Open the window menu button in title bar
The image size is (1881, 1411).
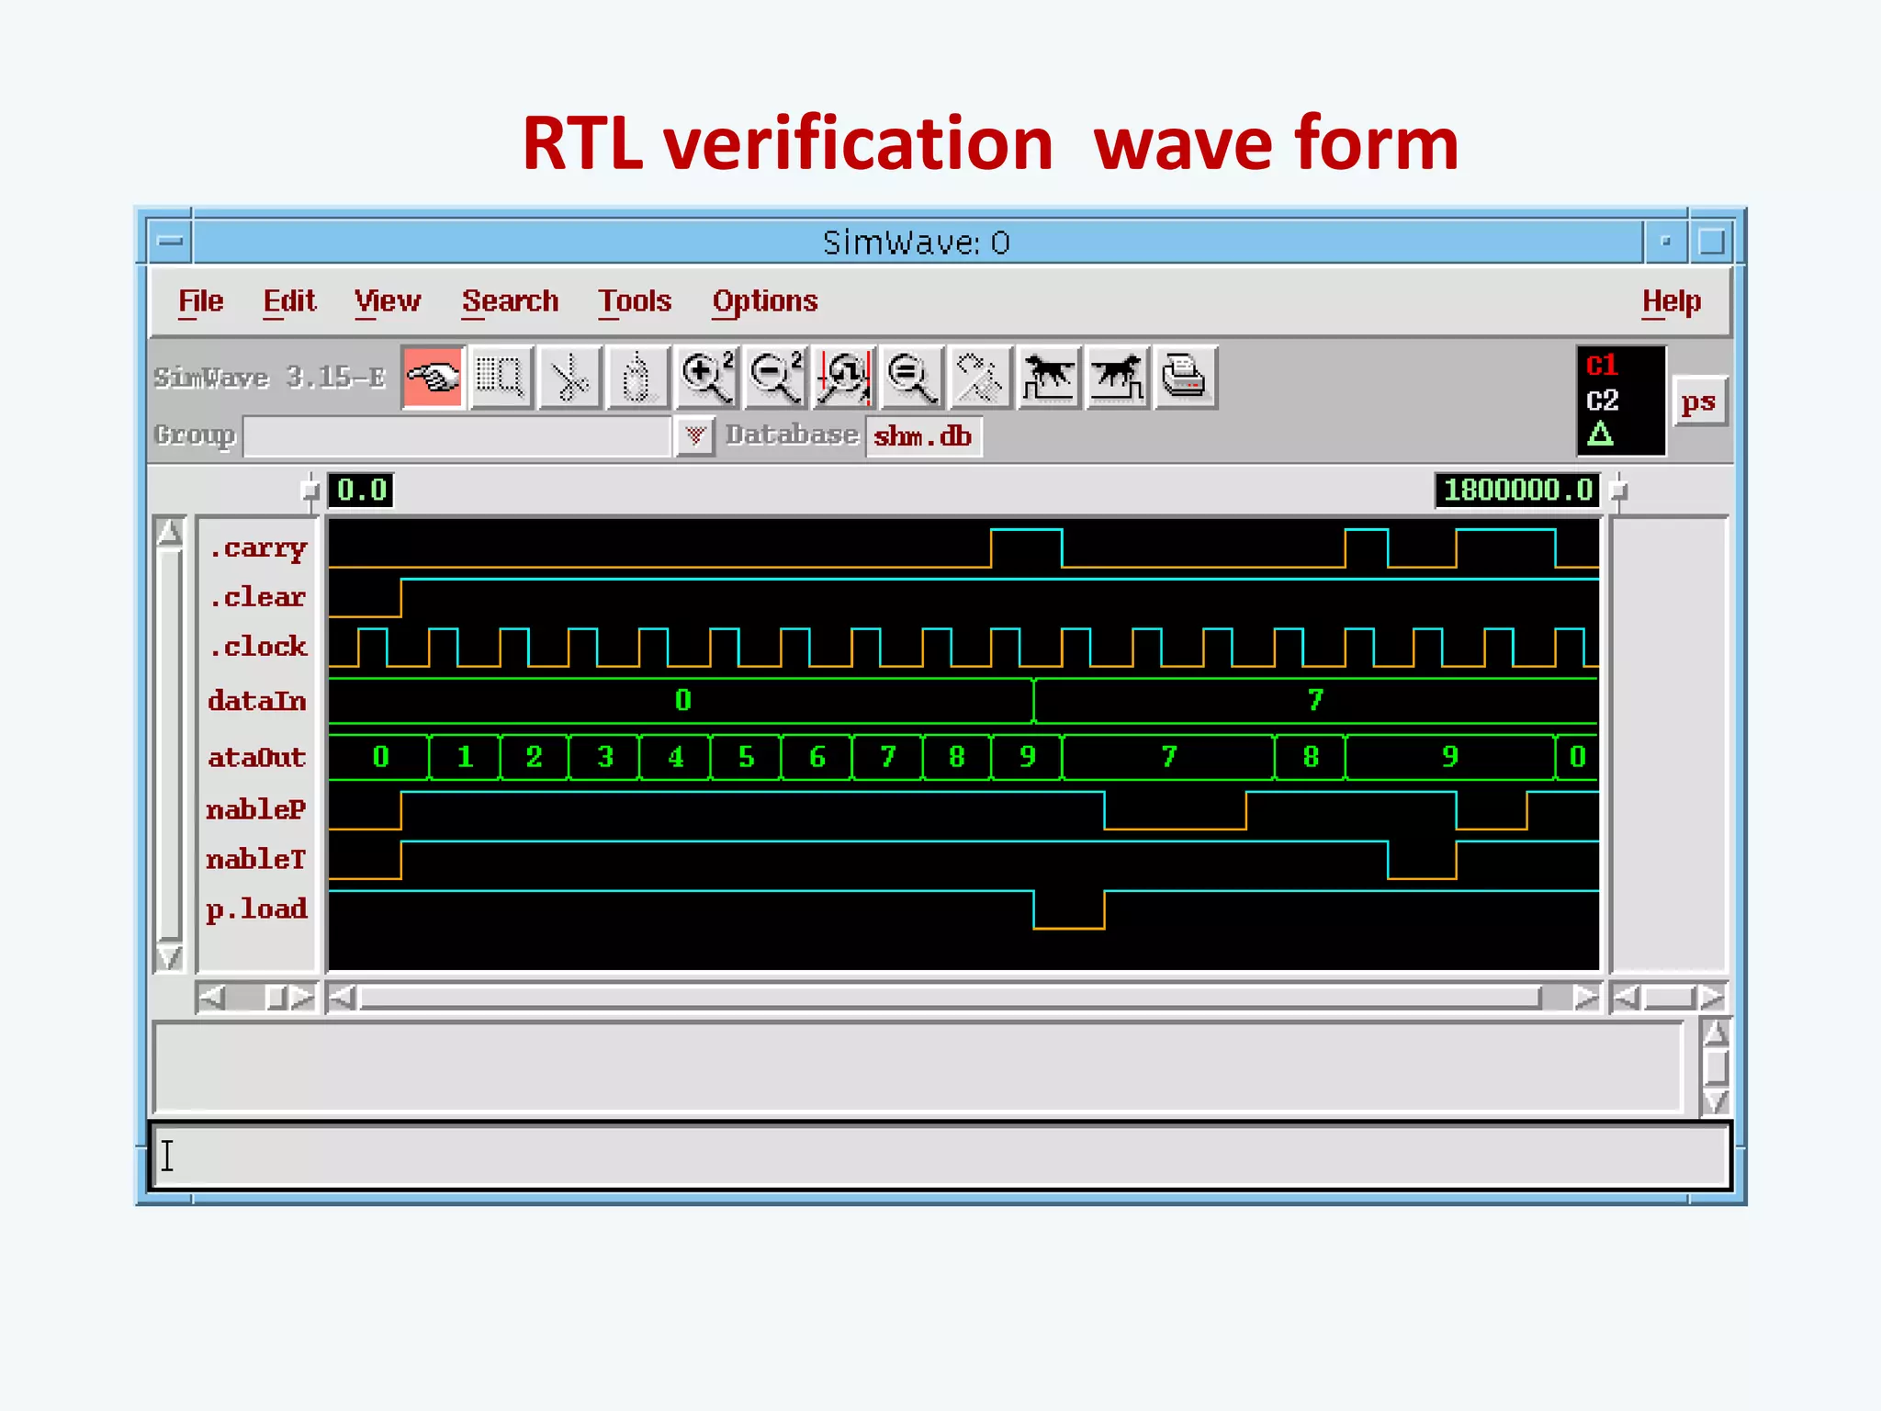click(x=170, y=242)
